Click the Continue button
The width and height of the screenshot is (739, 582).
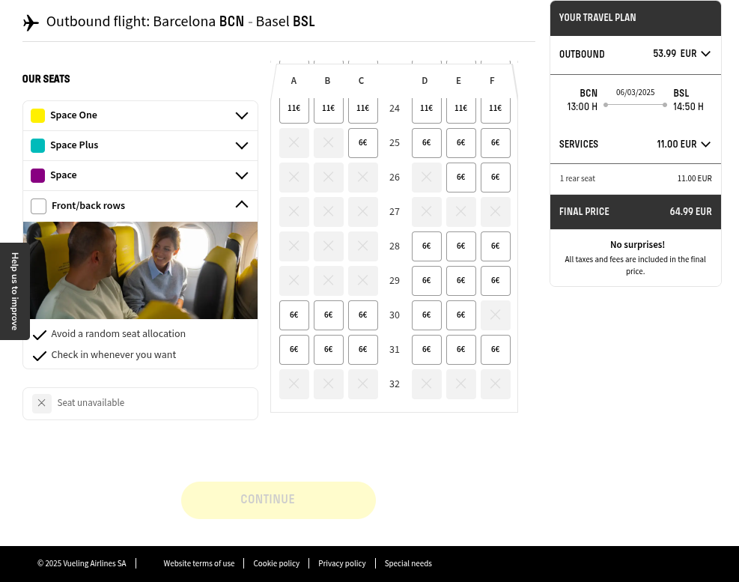click(x=278, y=500)
